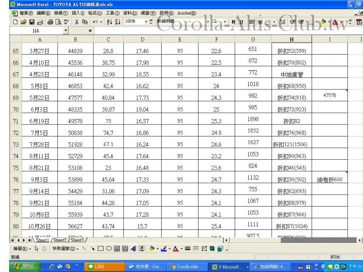Open Print Preview icon
Image resolution: width=363 pixels, height=272 pixels.
(59, 22)
